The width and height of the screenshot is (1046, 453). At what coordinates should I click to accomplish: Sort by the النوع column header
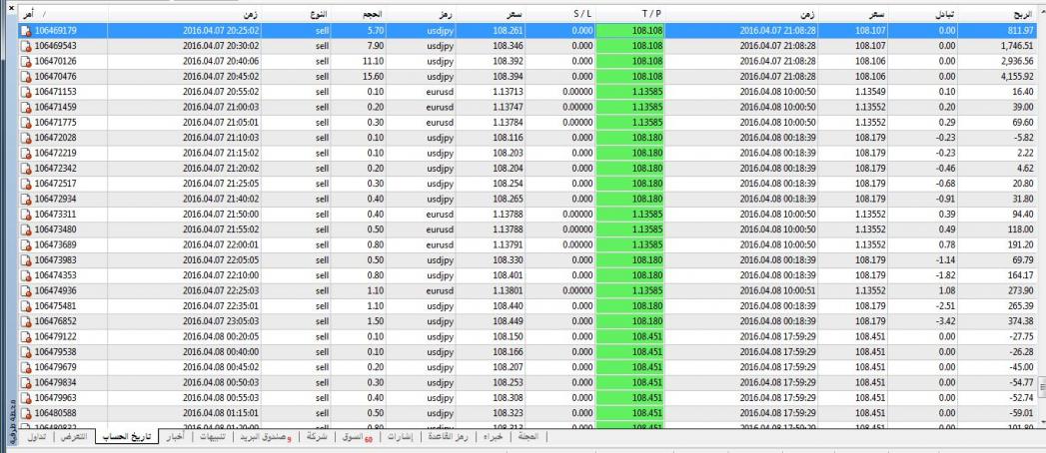pos(298,13)
